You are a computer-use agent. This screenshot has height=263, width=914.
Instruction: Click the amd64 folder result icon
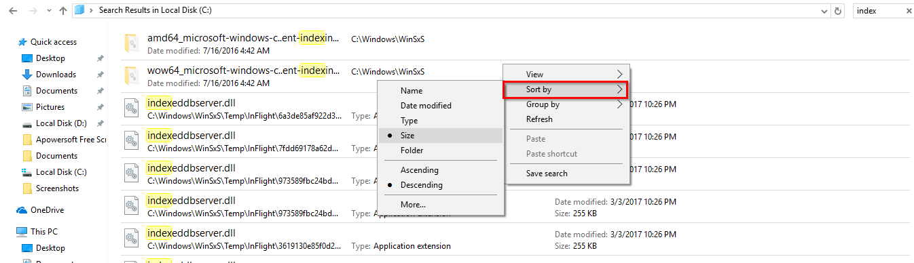132,44
